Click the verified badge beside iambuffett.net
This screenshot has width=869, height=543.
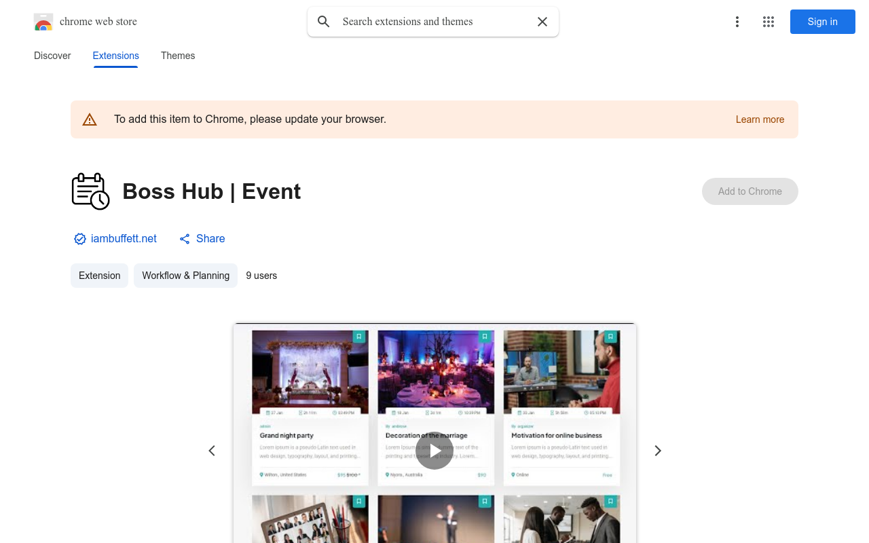(80, 239)
